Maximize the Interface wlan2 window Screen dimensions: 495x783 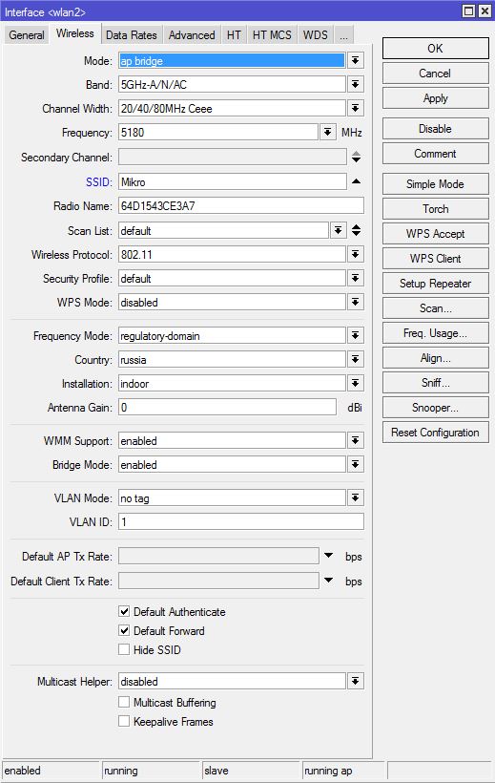pos(468,11)
